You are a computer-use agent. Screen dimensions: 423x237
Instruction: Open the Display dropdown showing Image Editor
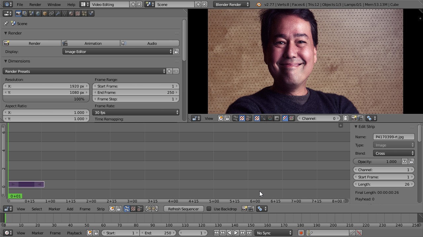[118, 52]
